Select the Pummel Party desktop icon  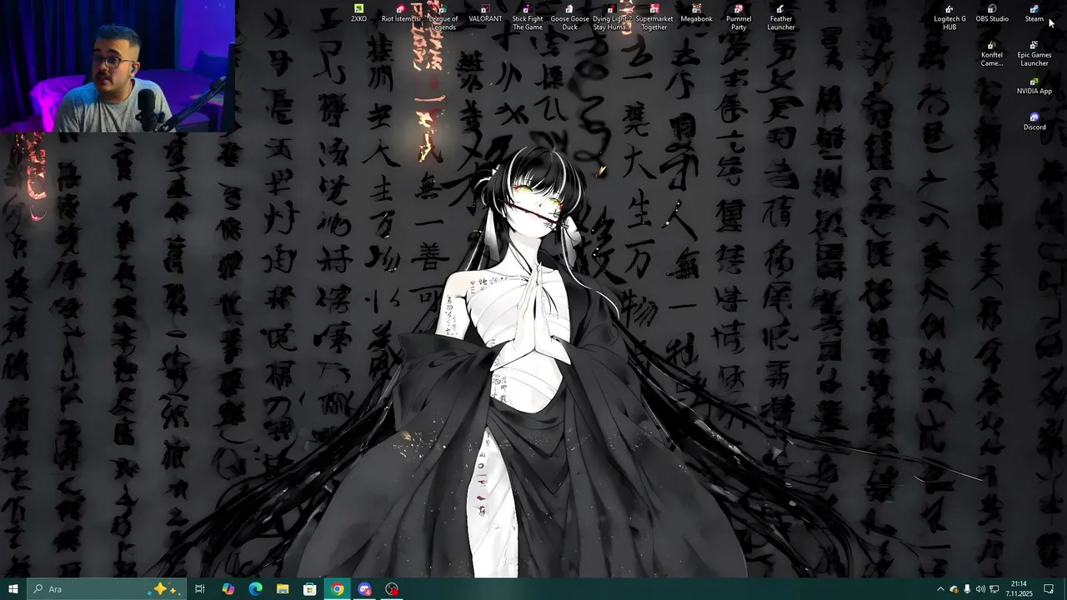click(739, 17)
